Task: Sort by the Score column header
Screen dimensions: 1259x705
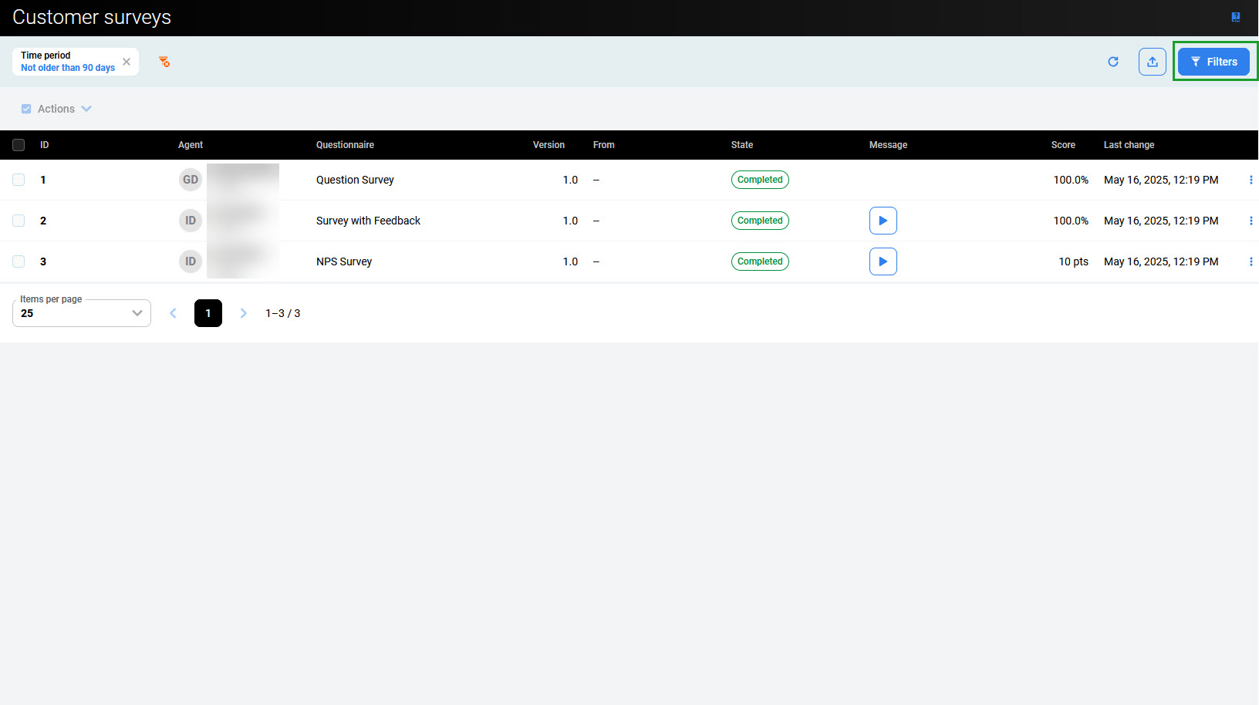Action: point(1062,145)
